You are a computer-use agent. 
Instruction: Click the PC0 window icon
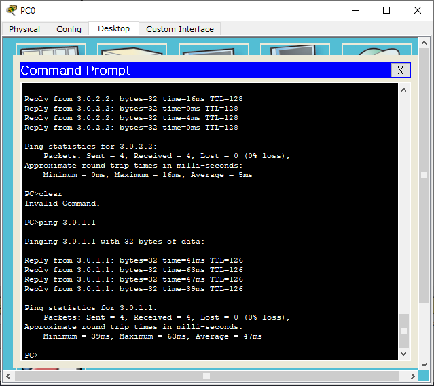(x=12, y=10)
